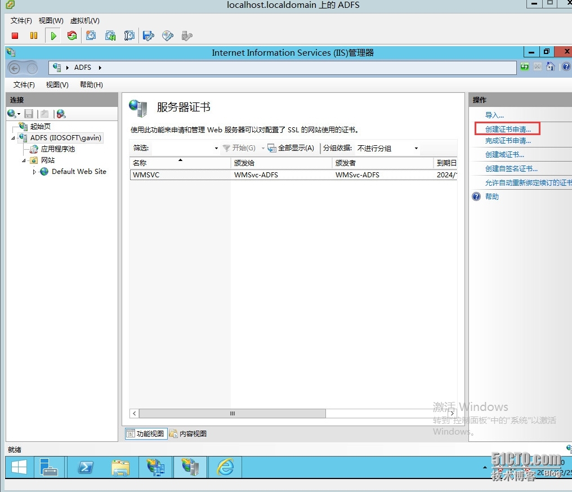Click the USB device toolbar icon
Viewport: 572px width, 492px height.
coord(187,35)
